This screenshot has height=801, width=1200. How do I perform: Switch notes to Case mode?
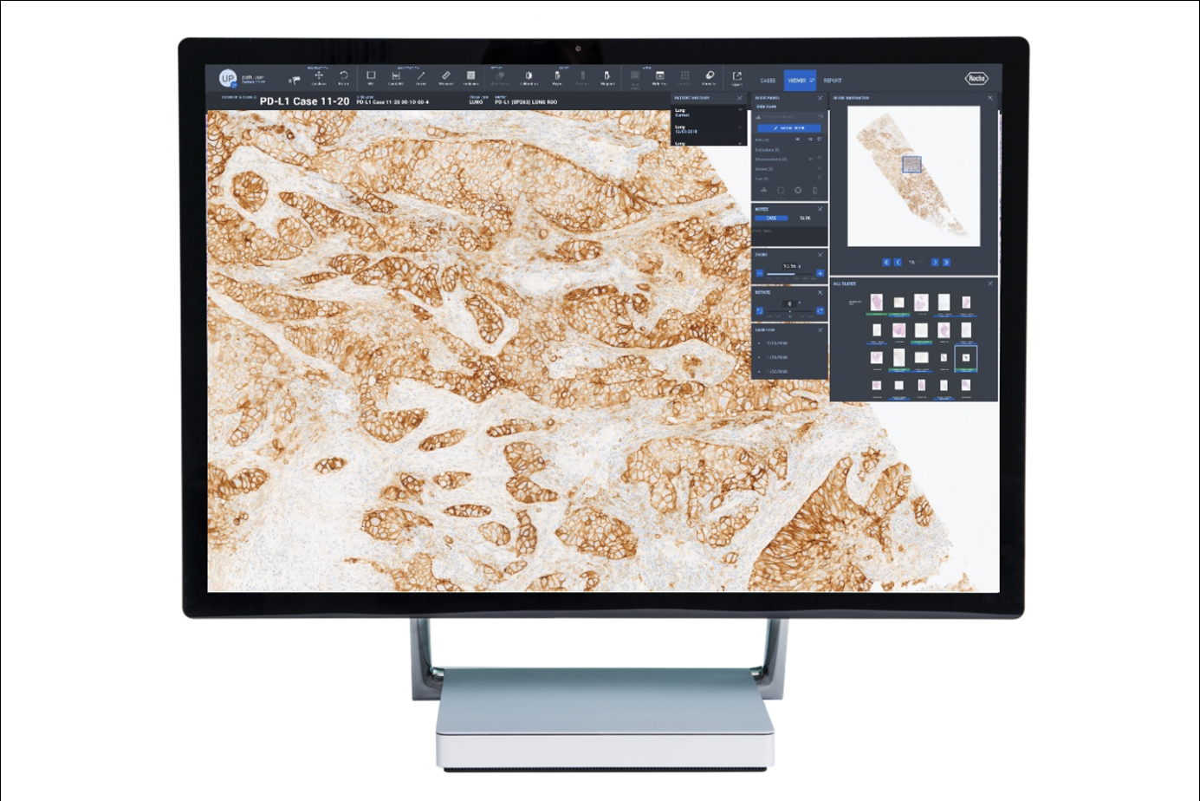click(x=771, y=218)
